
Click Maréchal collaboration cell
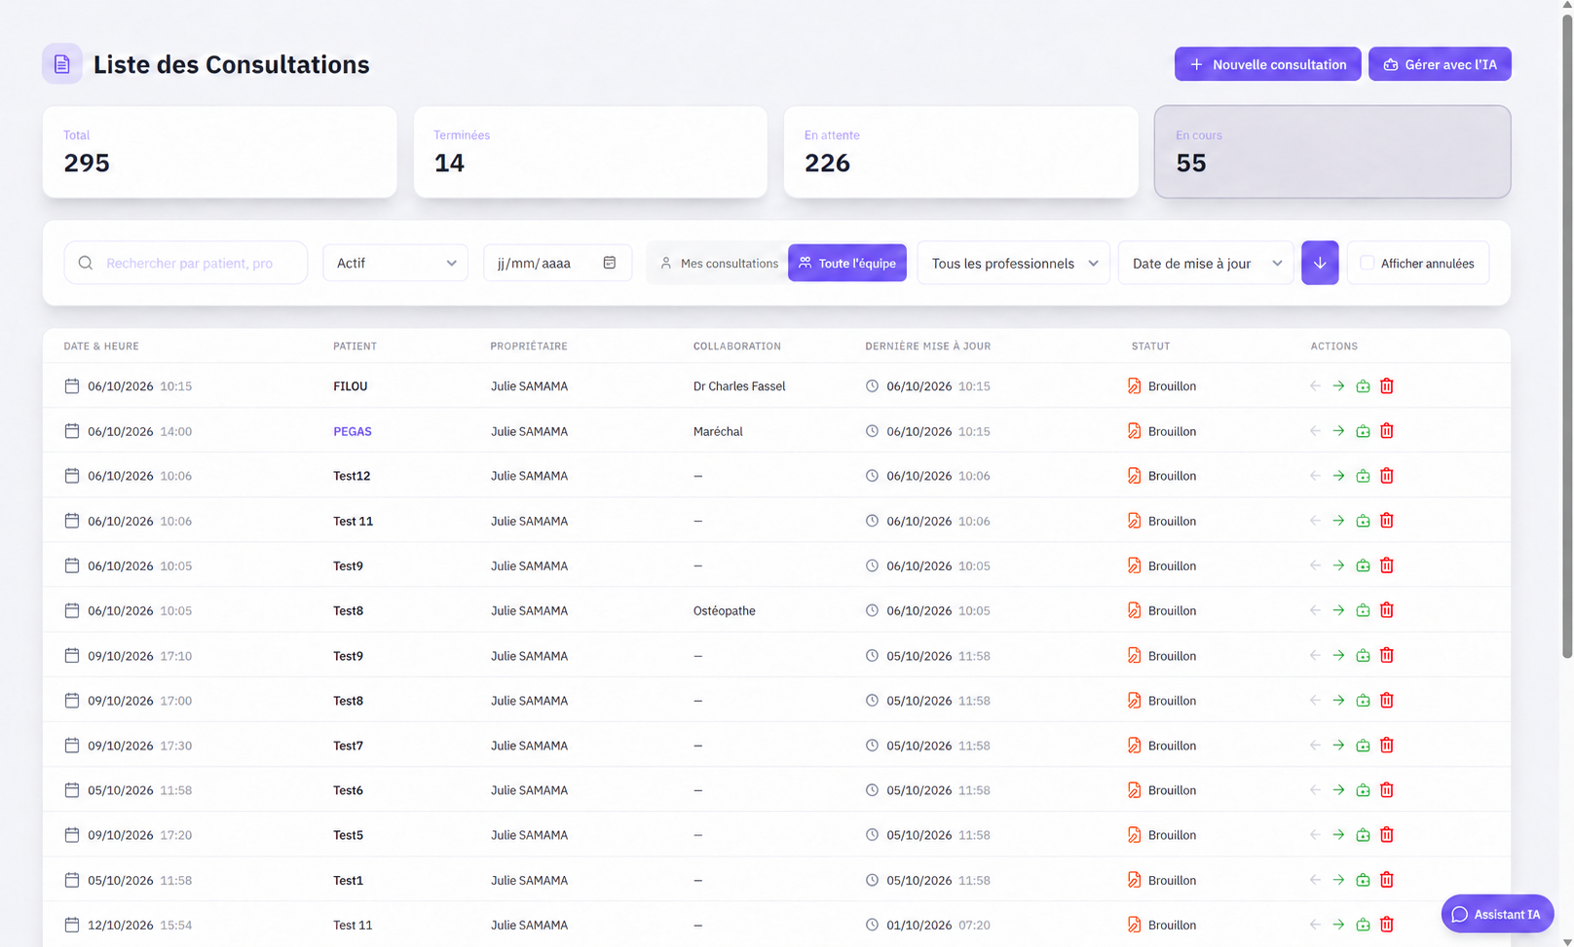pyautogui.click(x=718, y=431)
